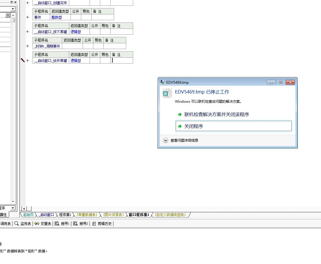Expand __启动窗口_按下某键 subroutine plus sign
The image size is (321, 264).
pyautogui.click(x=27, y=31)
